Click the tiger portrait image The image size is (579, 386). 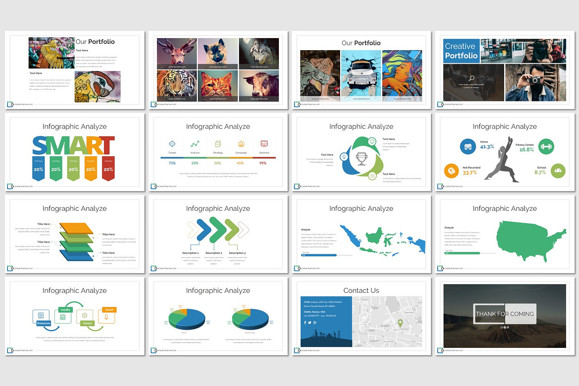click(x=177, y=86)
